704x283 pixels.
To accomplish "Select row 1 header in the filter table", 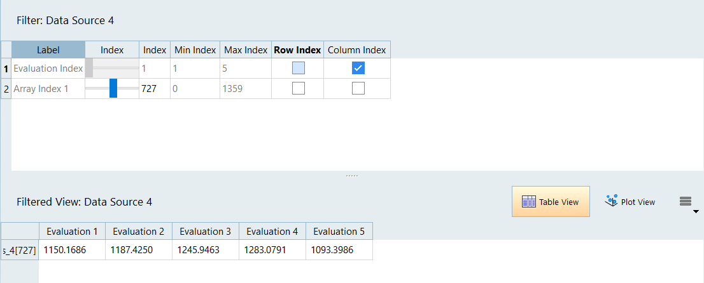I will pos(6,69).
